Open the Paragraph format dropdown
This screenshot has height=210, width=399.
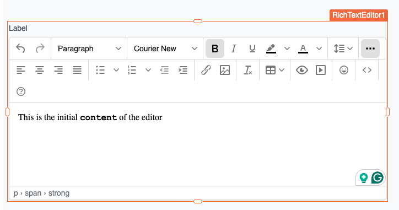(x=89, y=49)
